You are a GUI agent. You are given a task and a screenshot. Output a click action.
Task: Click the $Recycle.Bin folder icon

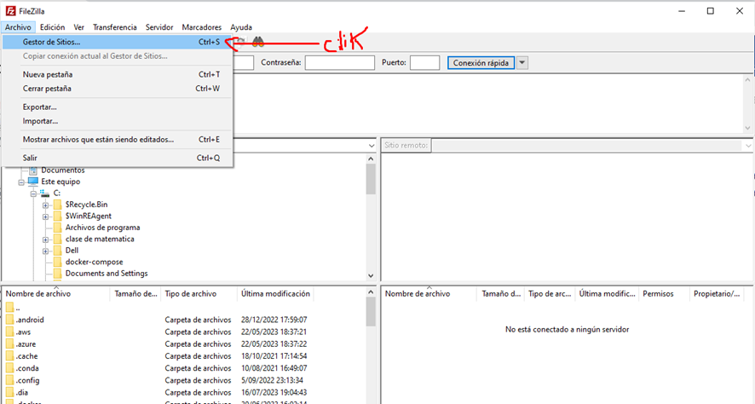pos(57,205)
